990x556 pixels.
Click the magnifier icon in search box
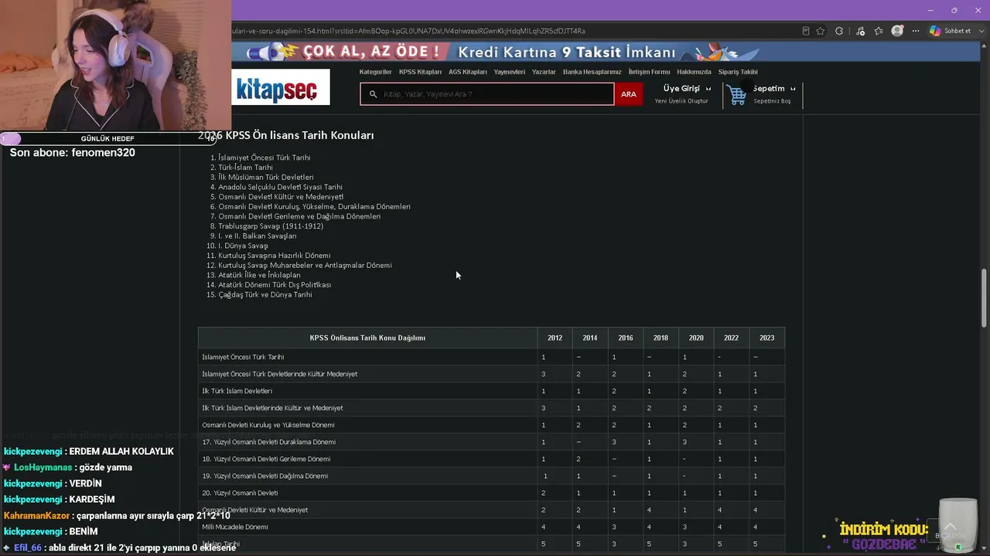coord(373,94)
